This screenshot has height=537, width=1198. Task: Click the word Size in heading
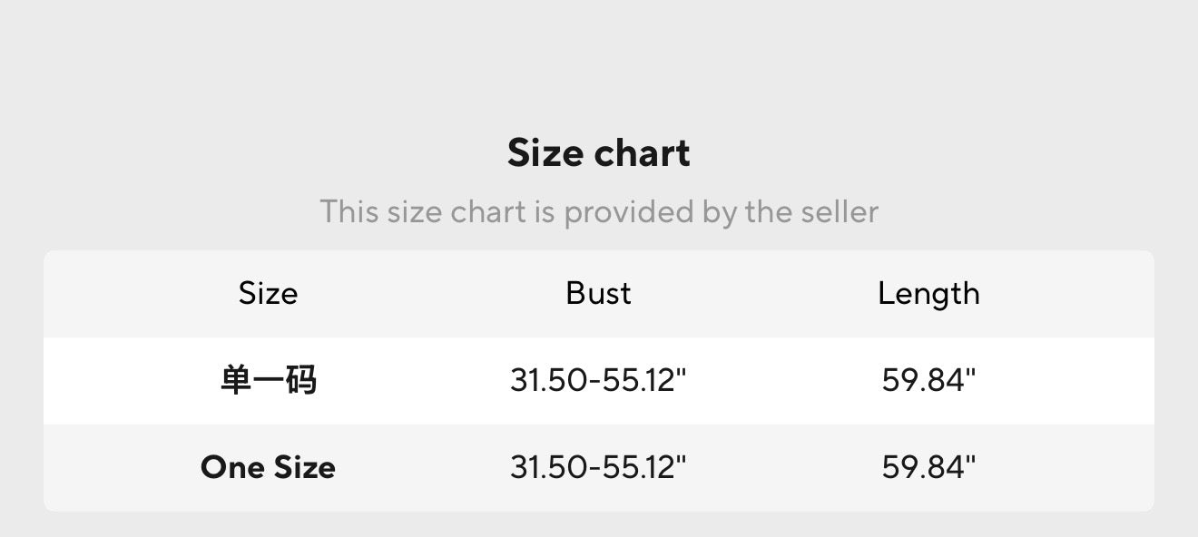[x=543, y=152]
